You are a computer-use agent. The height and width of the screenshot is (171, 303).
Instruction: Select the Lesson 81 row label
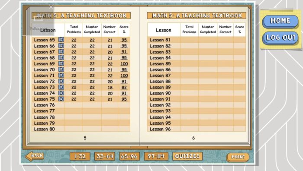coord(160,40)
